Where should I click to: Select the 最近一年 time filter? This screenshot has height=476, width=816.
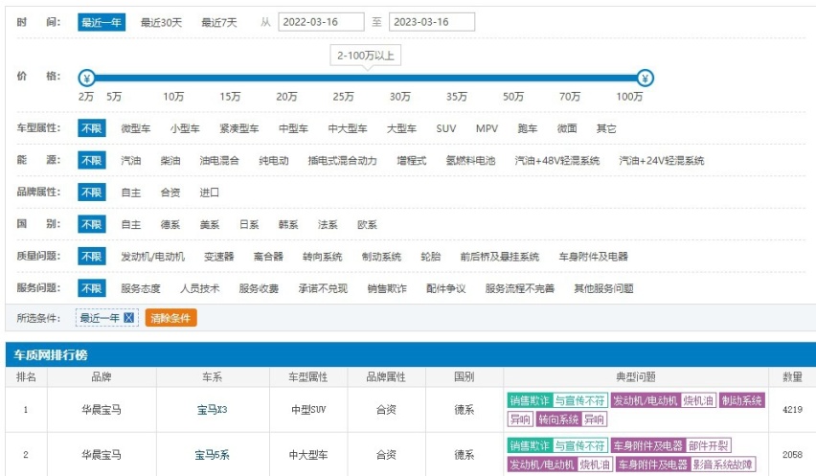[x=102, y=22]
